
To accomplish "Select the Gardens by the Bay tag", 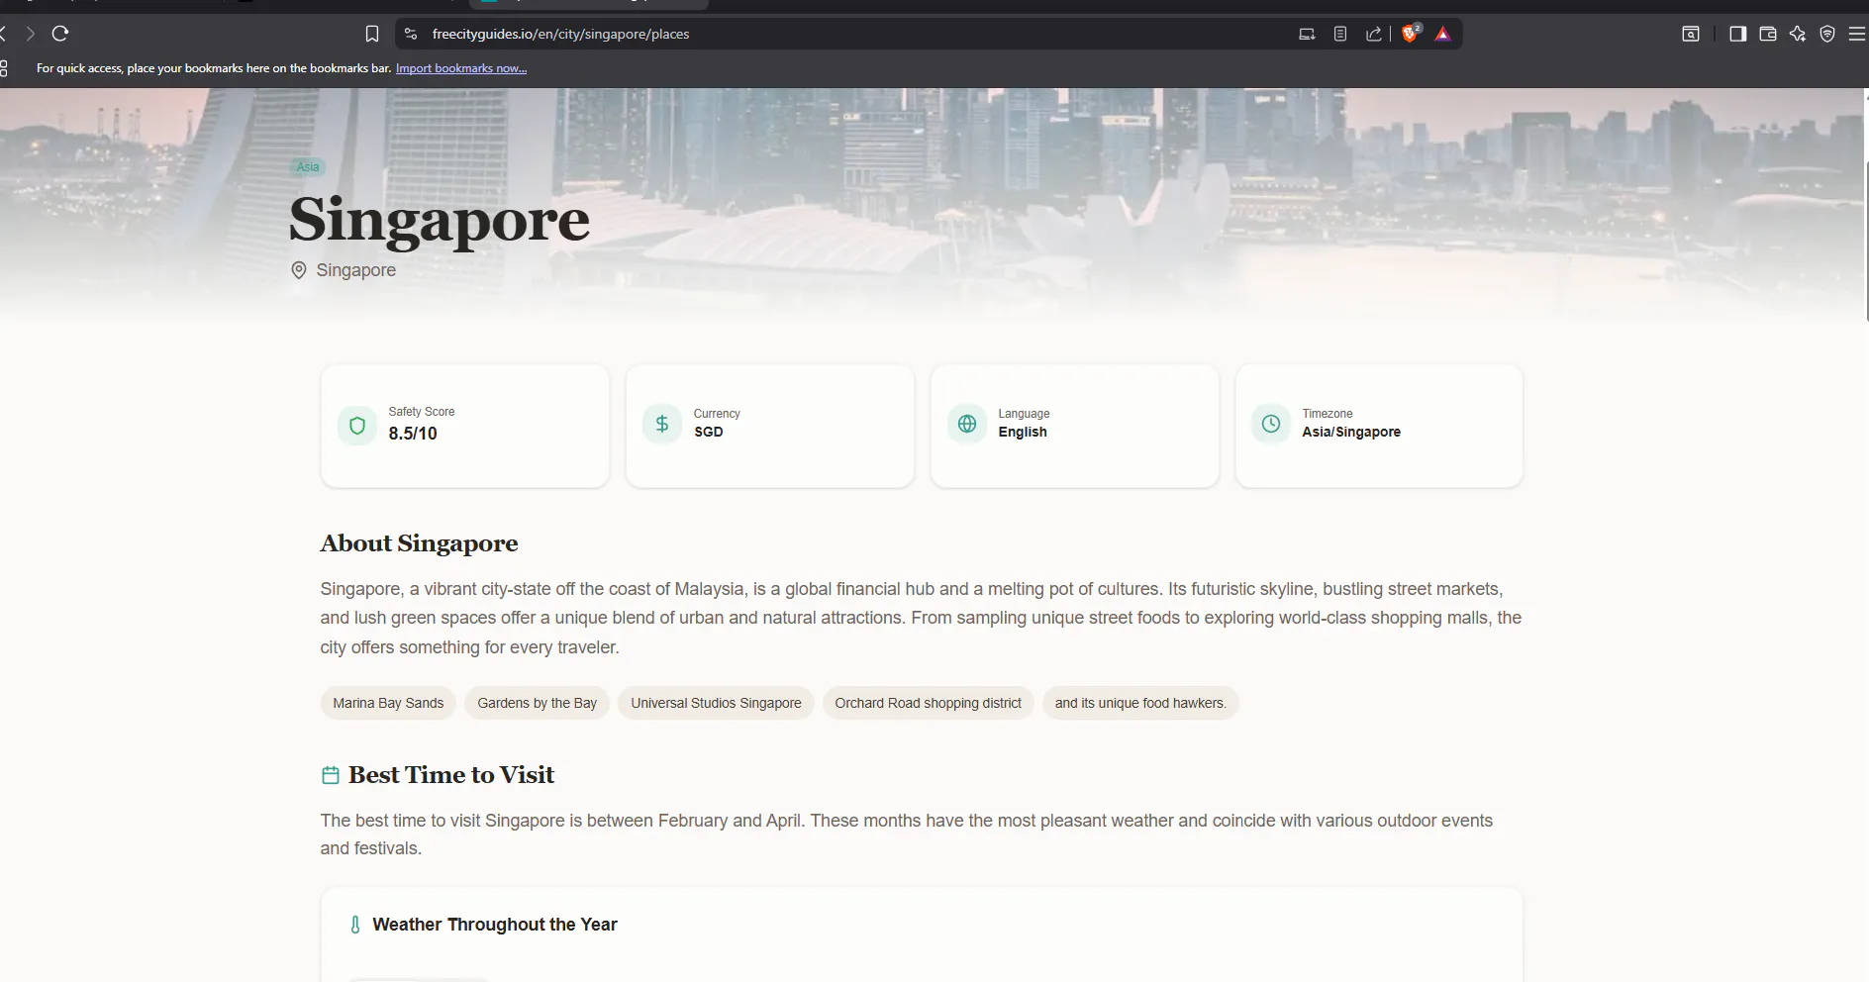I will (538, 703).
